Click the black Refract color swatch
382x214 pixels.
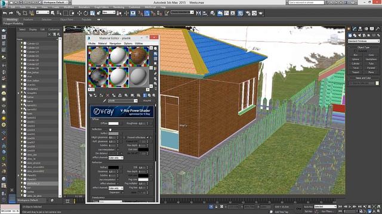click(113, 168)
